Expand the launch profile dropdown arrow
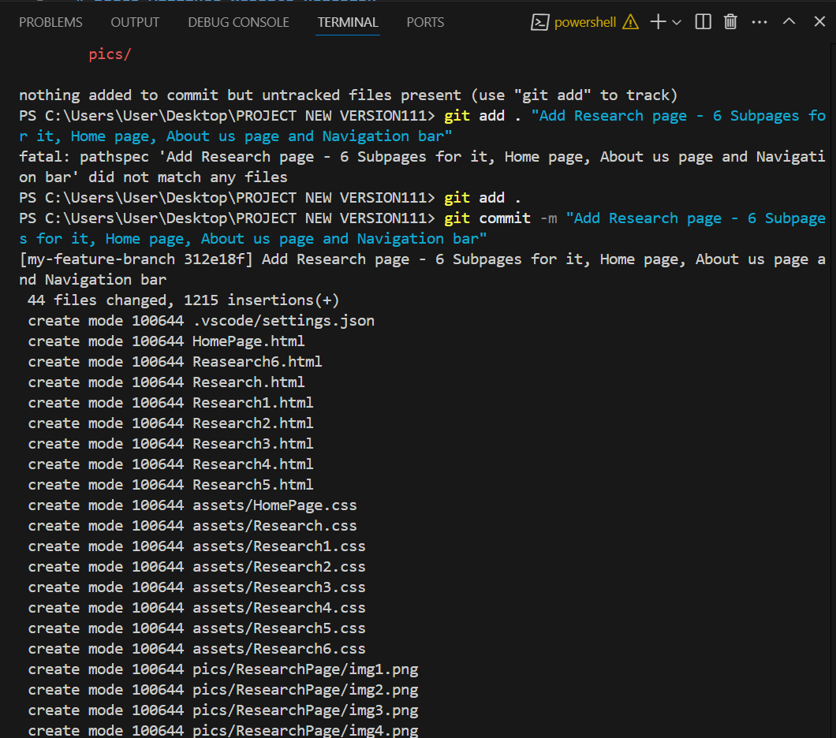Screen dimensions: 836x738 coord(677,22)
